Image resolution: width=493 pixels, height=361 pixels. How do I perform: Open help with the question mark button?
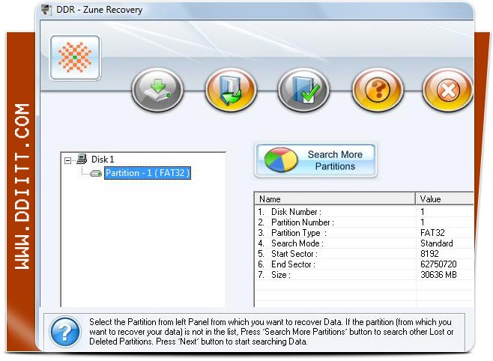coord(377,91)
